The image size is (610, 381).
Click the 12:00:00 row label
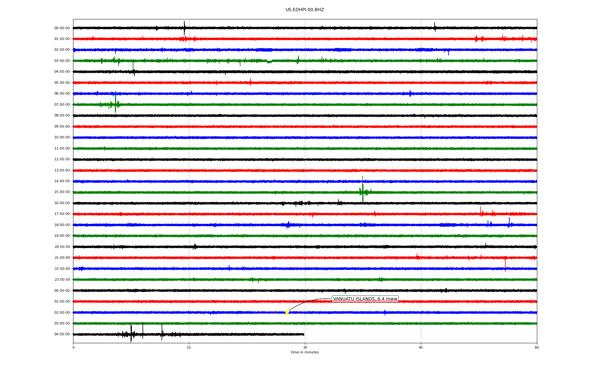(x=62, y=159)
